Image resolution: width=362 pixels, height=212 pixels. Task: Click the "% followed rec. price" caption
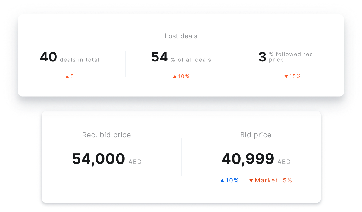pyautogui.click(x=292, y=57)
